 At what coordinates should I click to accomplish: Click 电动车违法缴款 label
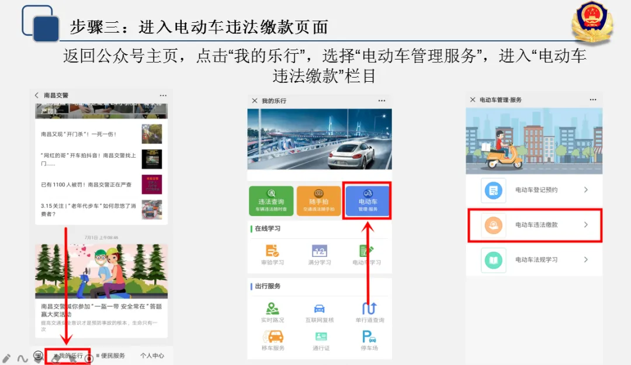[x=536, y=225]
